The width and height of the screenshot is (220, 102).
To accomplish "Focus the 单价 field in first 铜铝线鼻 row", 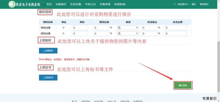I will pyautogui.click(x=80, y=28).
